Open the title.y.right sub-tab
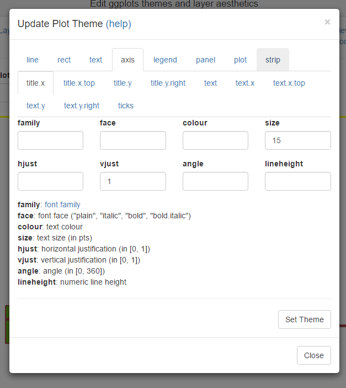Viewport: 346px width, 388px height. click(168, 83)
